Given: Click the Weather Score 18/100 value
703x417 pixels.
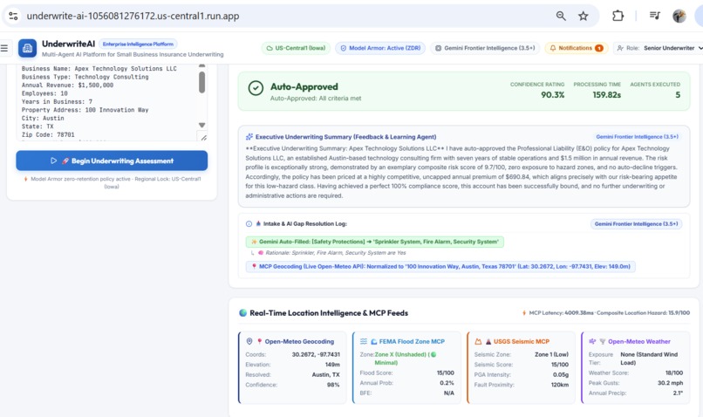Looking at the screenshot, I should 674,373.
